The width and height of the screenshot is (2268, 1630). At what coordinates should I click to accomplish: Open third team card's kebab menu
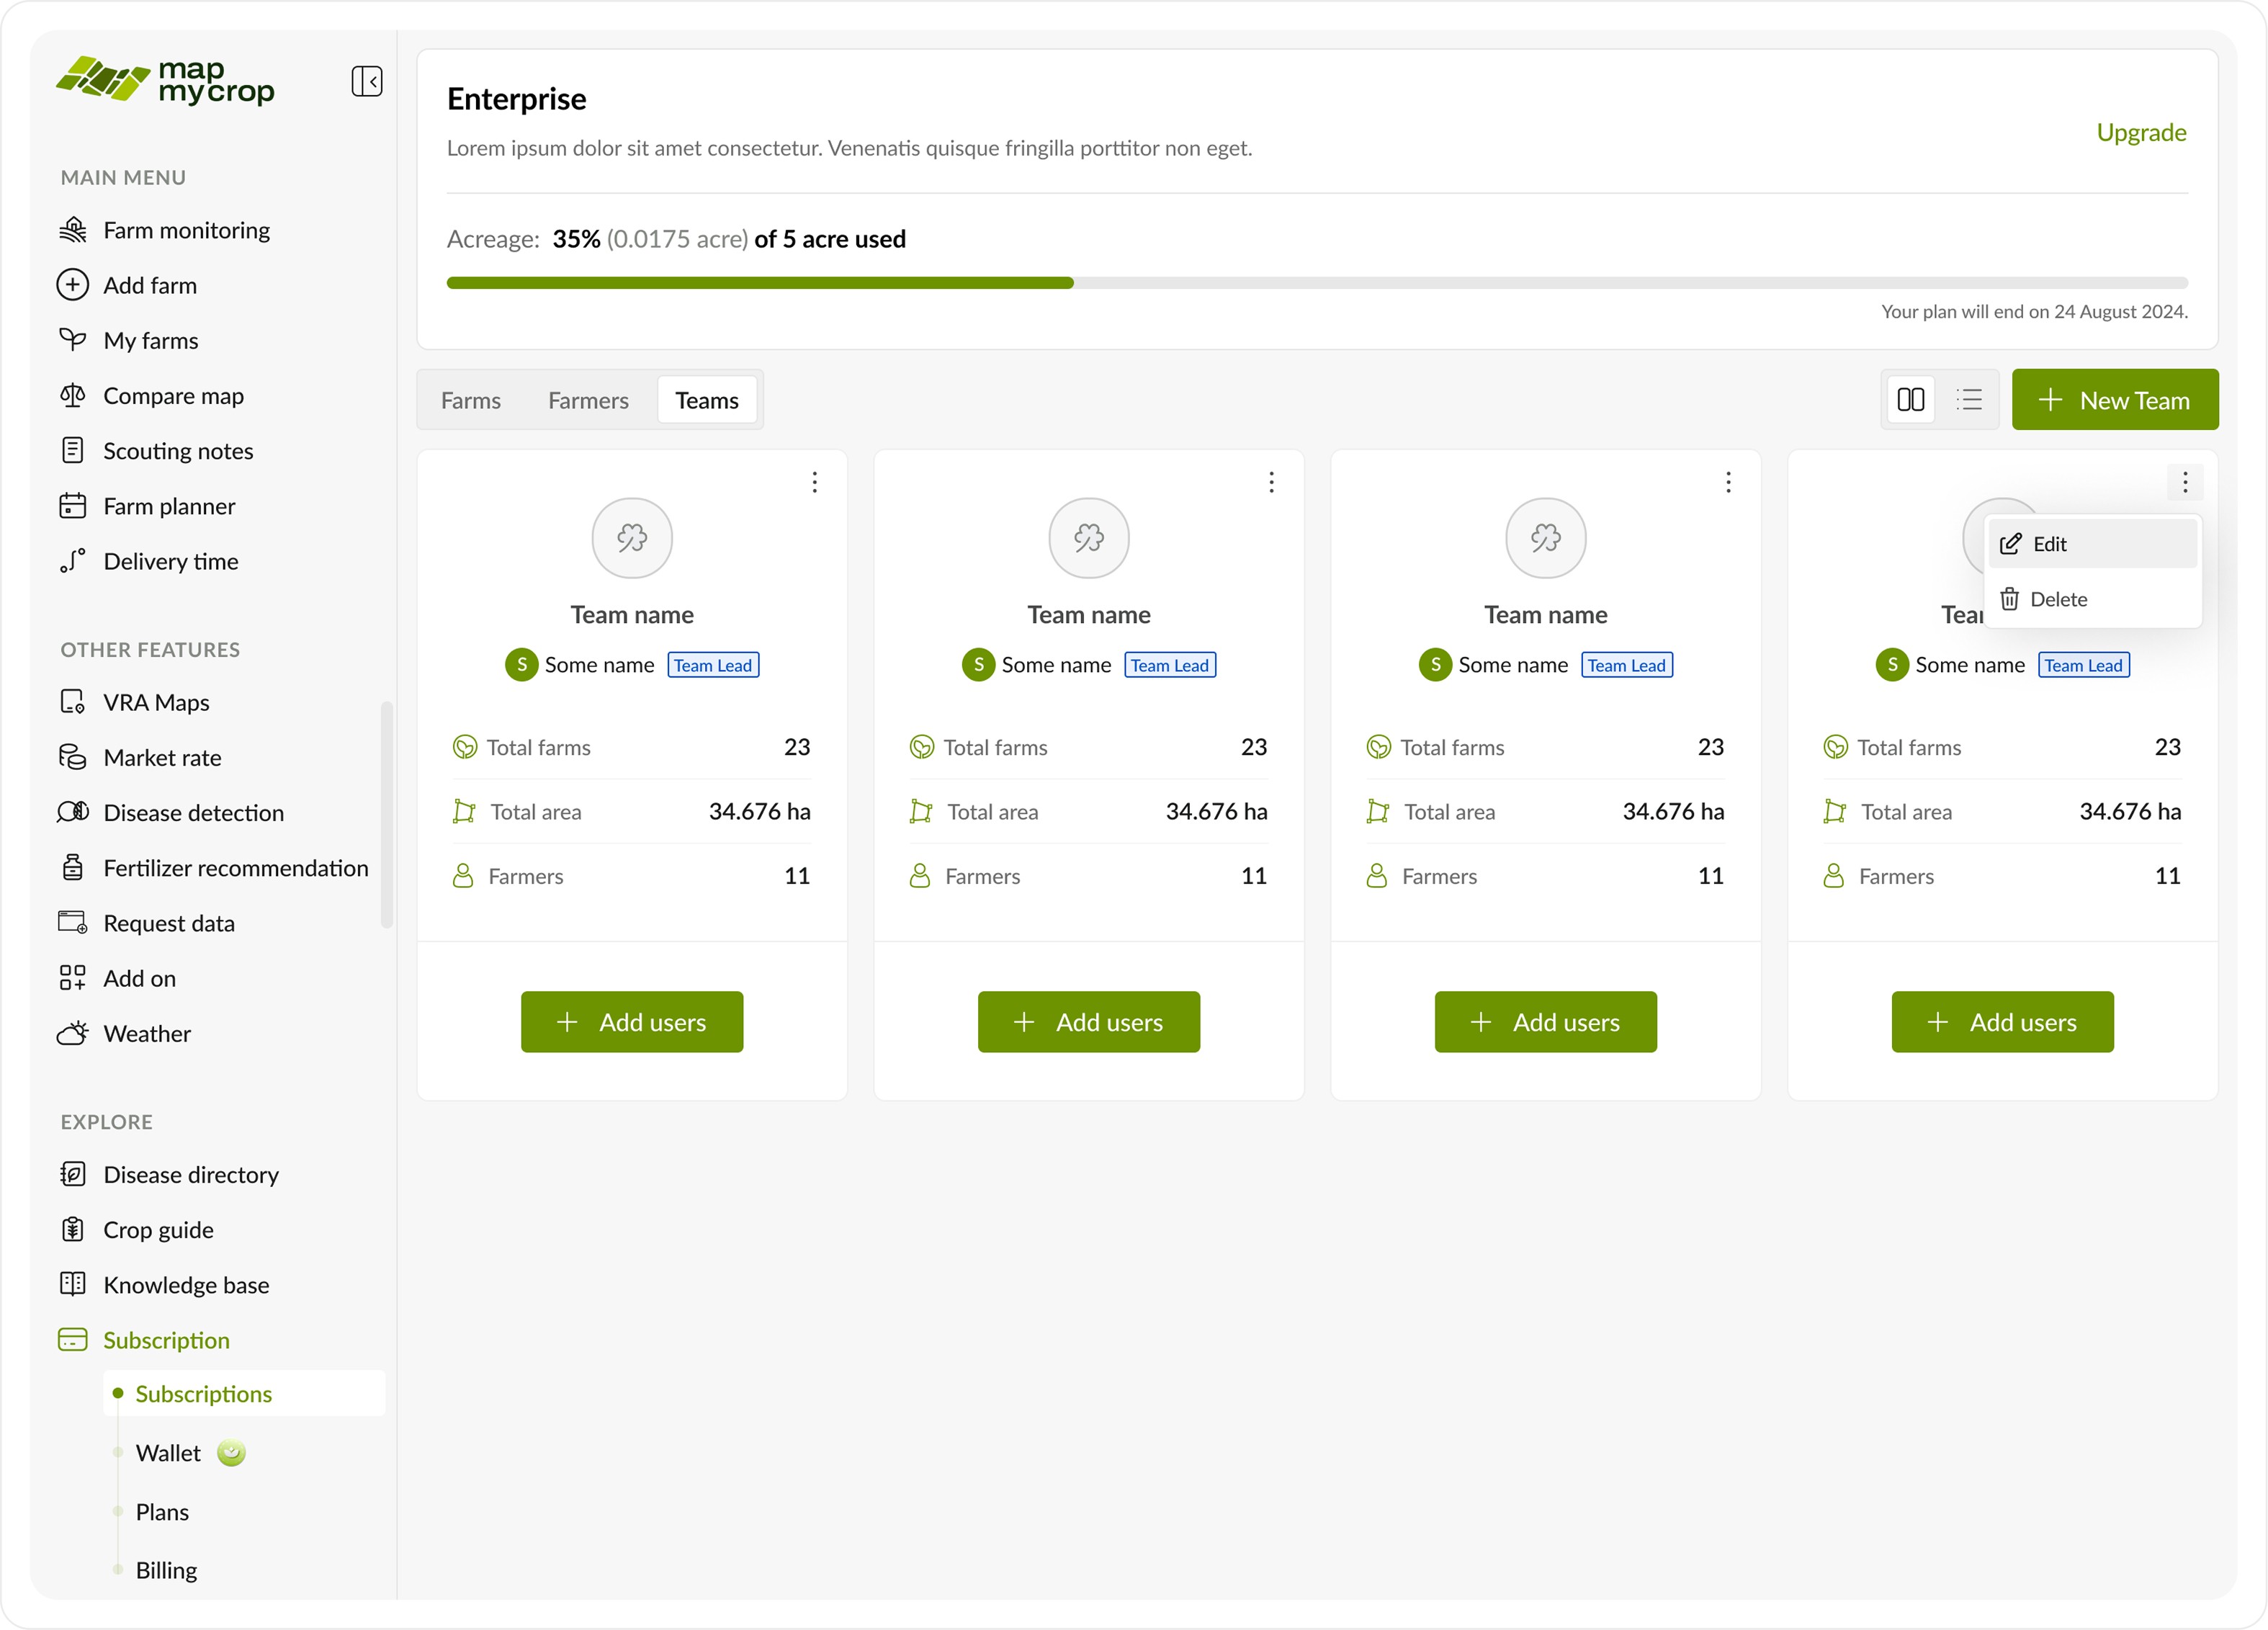click(x=1727, y=483)
